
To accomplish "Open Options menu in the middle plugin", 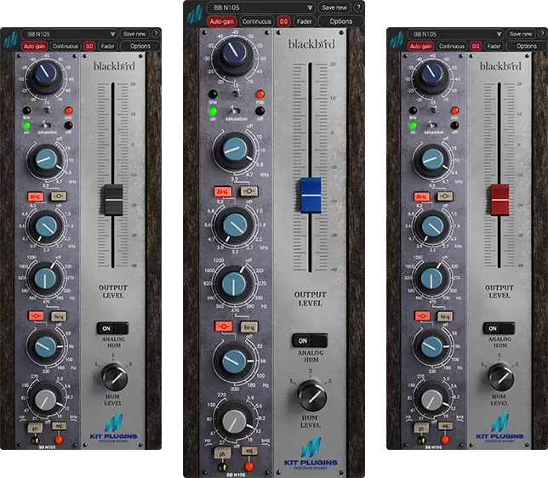I will click(340, 21).
